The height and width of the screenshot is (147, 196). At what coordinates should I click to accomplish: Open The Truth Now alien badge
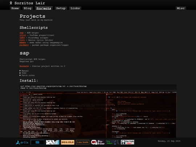pyautogui.click(x=128, y=142)
